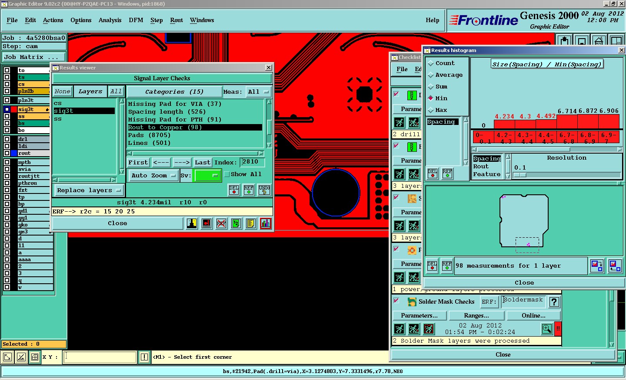Click the green numbered page icon in Results viewer

[236, 223]
